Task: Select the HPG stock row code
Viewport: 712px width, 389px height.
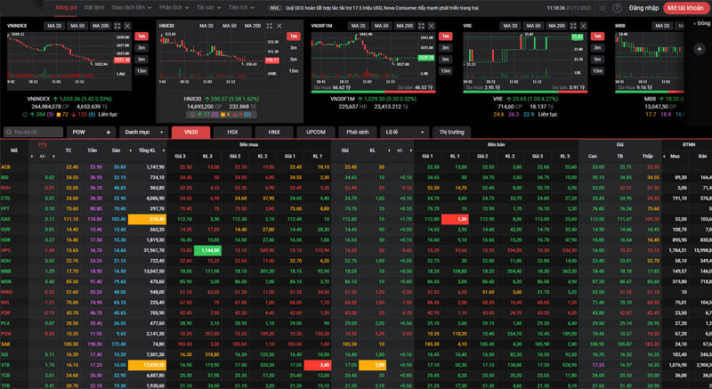Action: (x=6, y=250)
